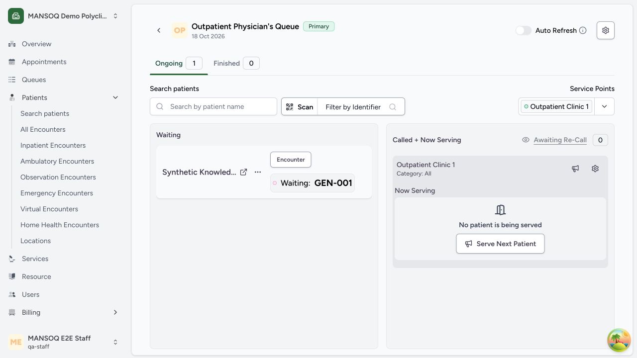
Task: Click the Auto Refresh info icon
Action: tap(583, 30)
